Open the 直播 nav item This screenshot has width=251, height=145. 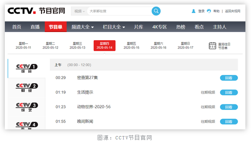point(35,27)
